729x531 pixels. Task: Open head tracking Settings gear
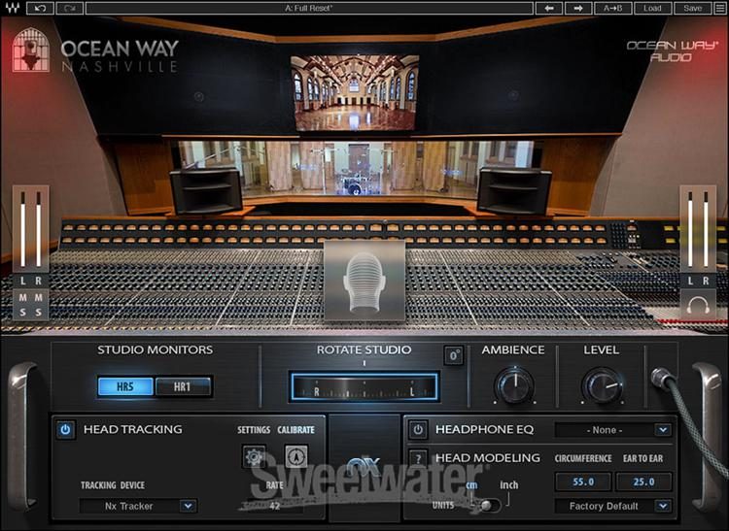pyautogui.click(x=254, y=456)
